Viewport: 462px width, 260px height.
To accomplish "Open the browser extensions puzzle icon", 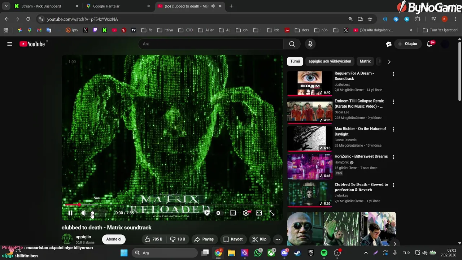I will 418,19.
